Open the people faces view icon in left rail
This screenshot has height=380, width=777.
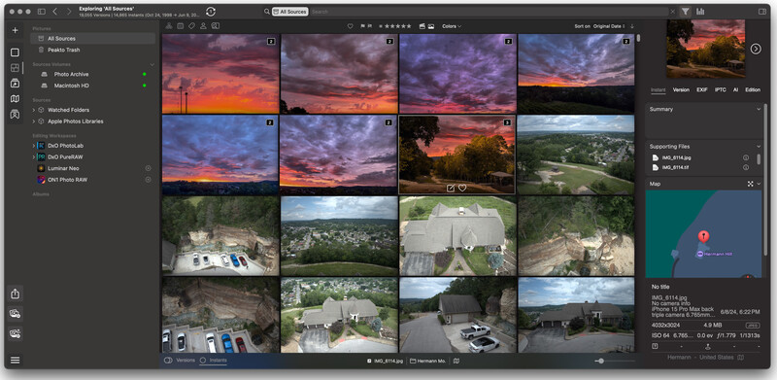tap(15, 114)
